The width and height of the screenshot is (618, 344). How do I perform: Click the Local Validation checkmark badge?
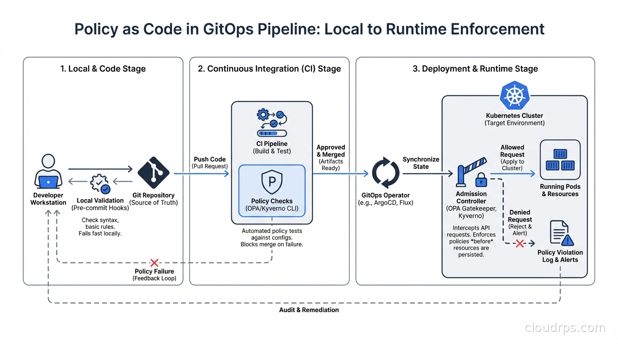(100, 183)
